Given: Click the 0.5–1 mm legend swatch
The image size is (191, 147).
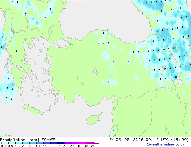Looking at the screenshot, I should (x=12, y=143).
